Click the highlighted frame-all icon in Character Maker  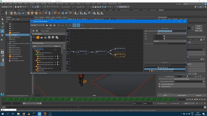point(74,25)
